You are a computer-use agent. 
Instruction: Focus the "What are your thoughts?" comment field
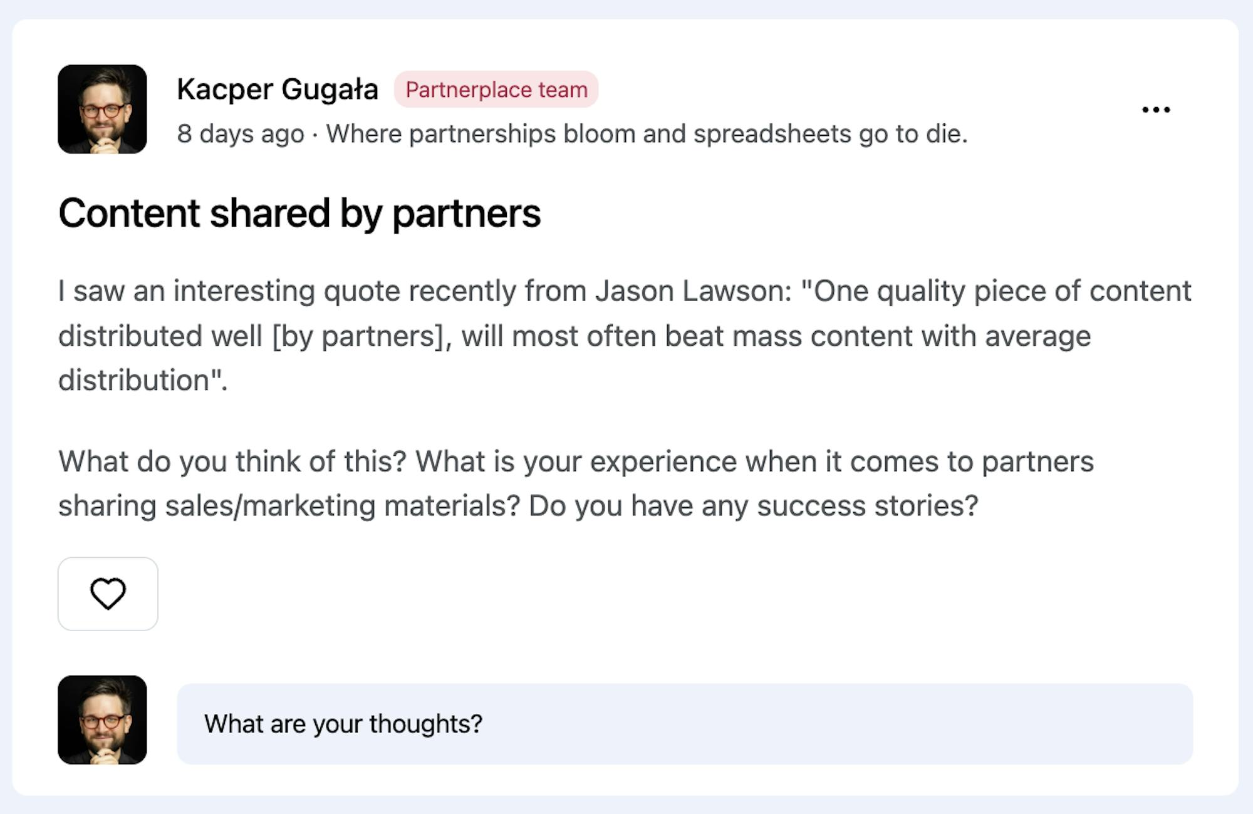click(x=684, y=724)
